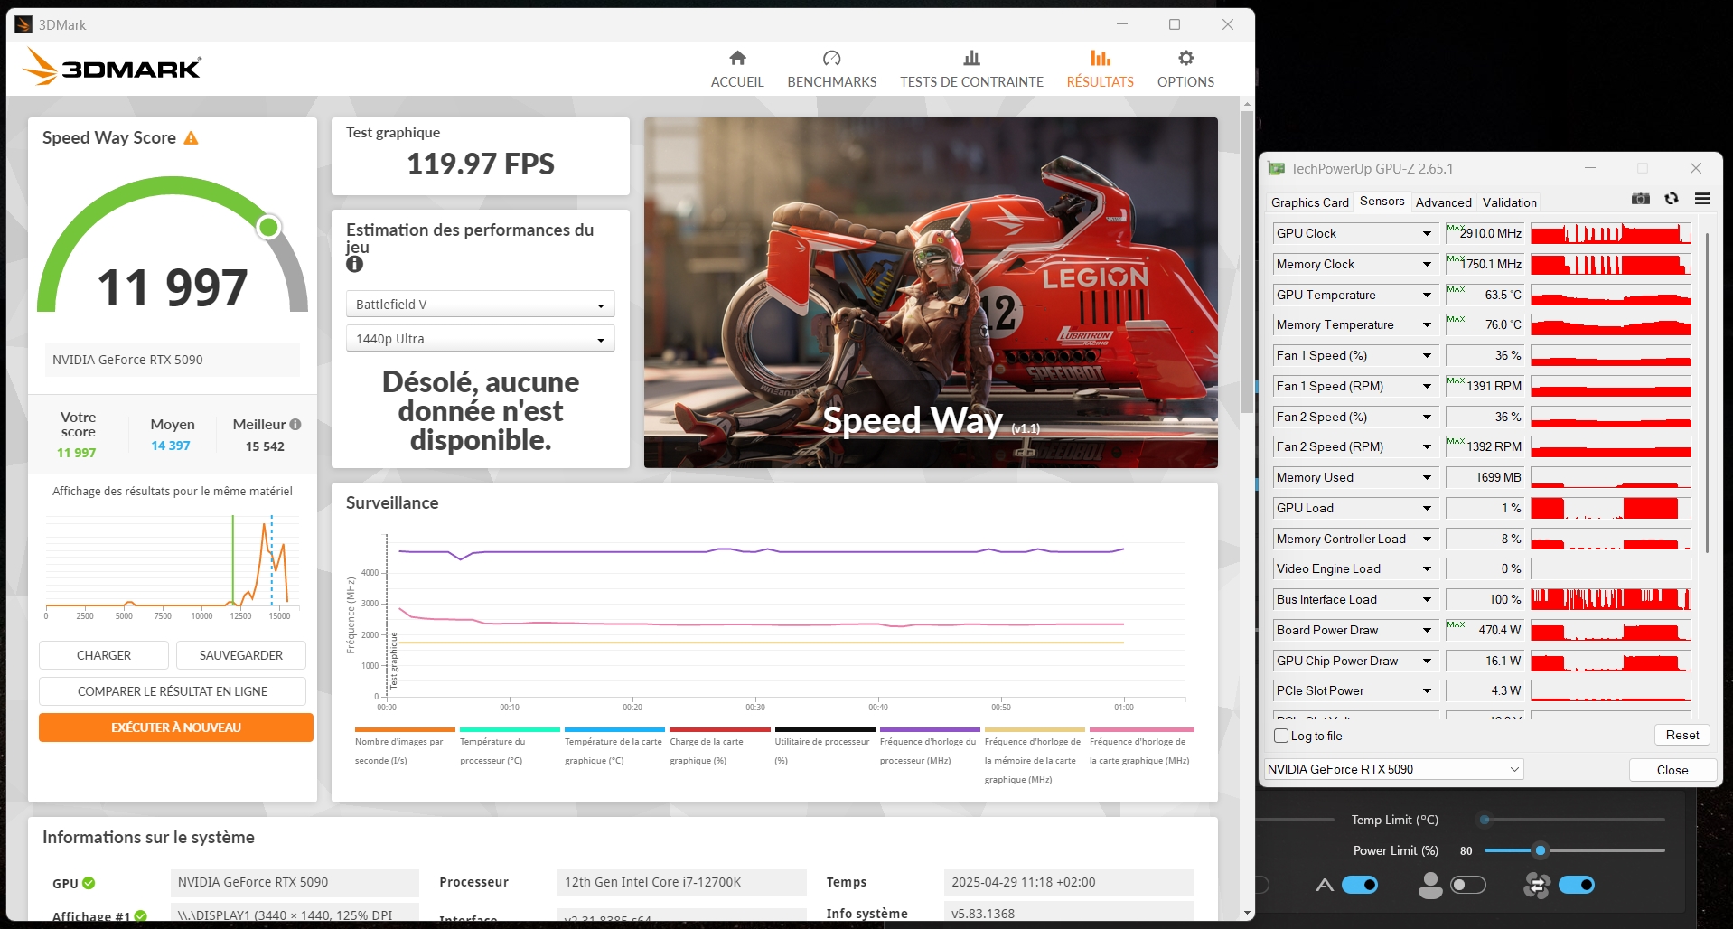
Task: Open the GPU-Z hamburger menu
Action: coord(1702,199)
